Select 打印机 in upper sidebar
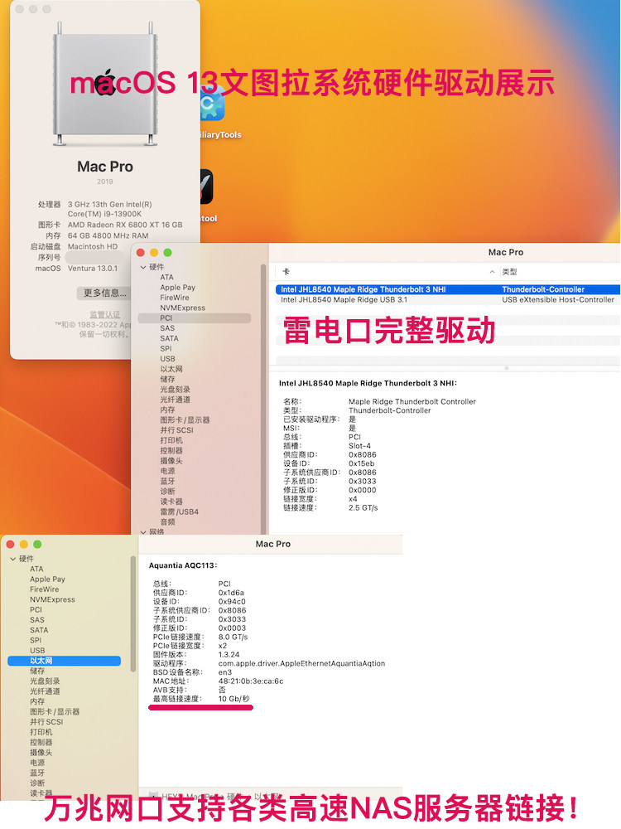Screen dimensions: 621x829 tap(171, 440)
